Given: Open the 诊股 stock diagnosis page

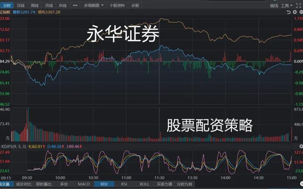Looking at the screenshot, I should [x=135, y=5].
